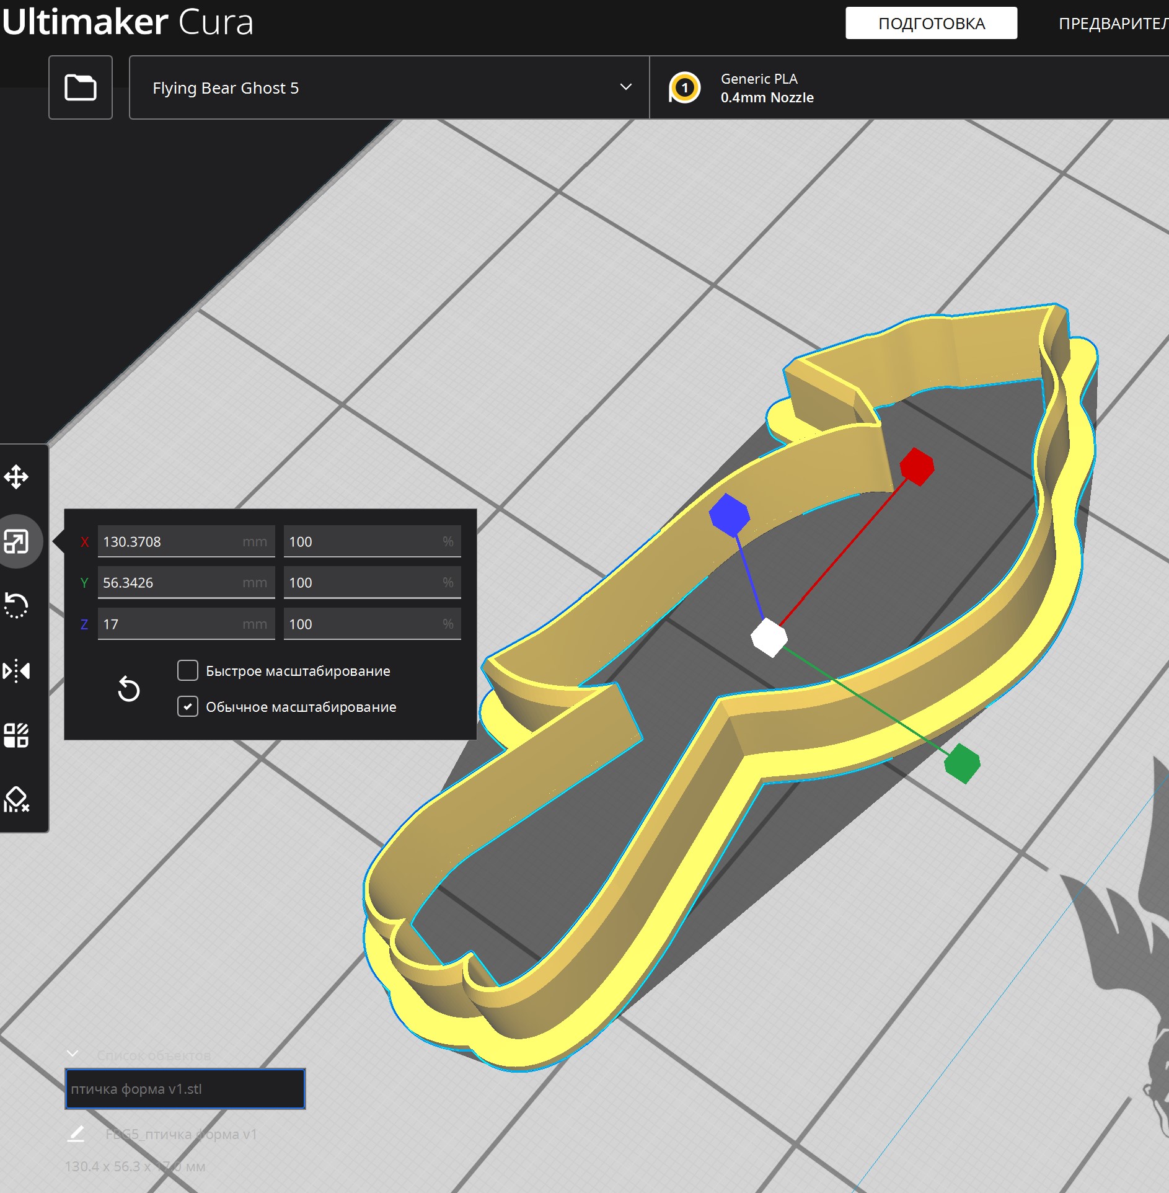Click the red X-axis scale handle
The width and height of the screenshot is (1169, 1193).
(917, 466)
